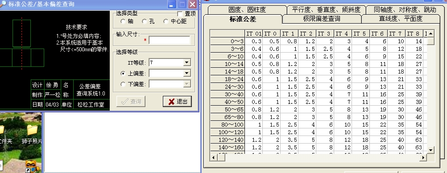Click the 技术要求 heading in drawing panel

tap(76, 27)
